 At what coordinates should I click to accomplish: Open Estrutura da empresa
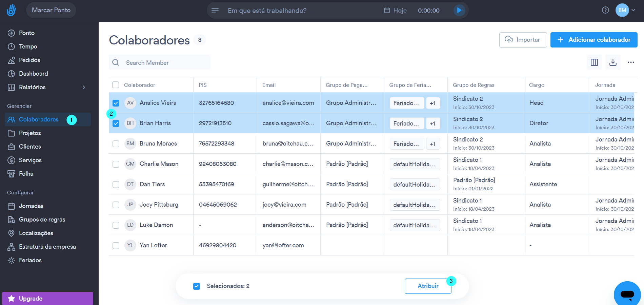click(47, 247)
